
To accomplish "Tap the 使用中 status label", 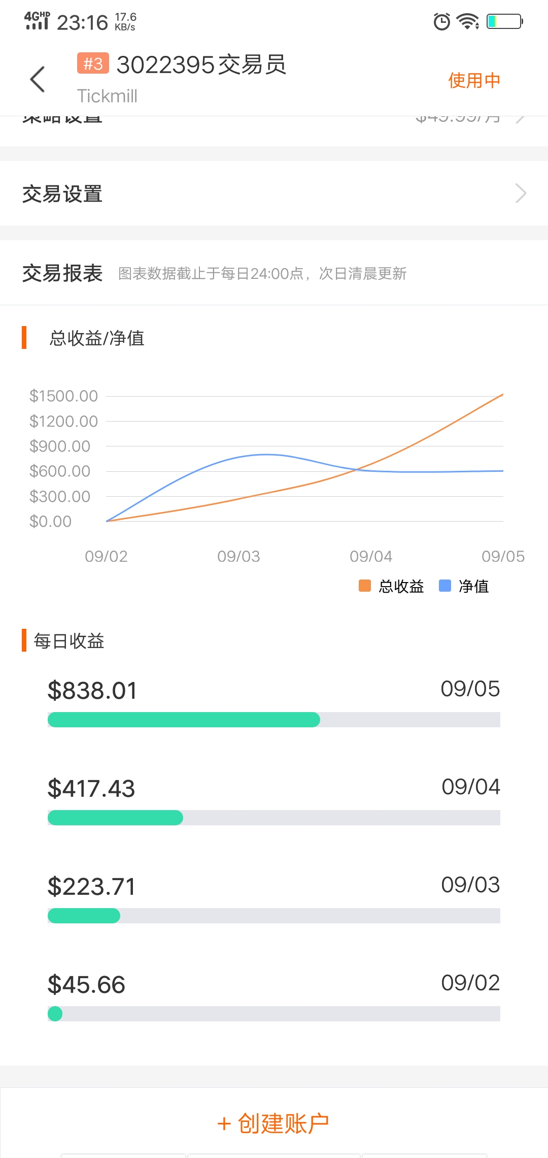I will coord(474,80).
